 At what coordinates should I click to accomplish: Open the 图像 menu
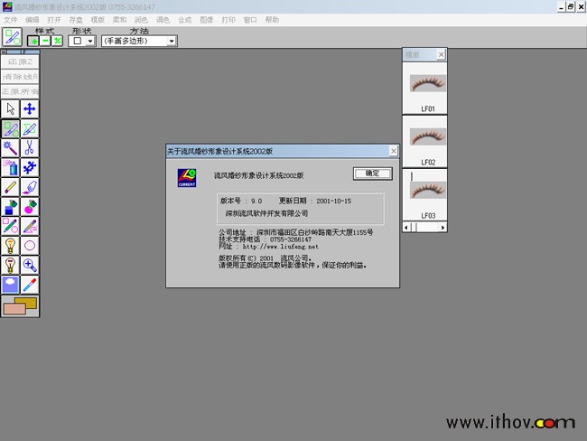(207, 20)
